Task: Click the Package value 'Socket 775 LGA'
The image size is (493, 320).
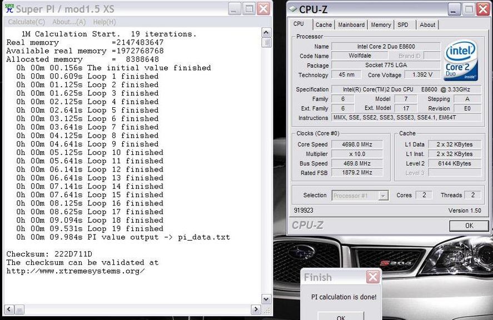Action: (386, 65)
